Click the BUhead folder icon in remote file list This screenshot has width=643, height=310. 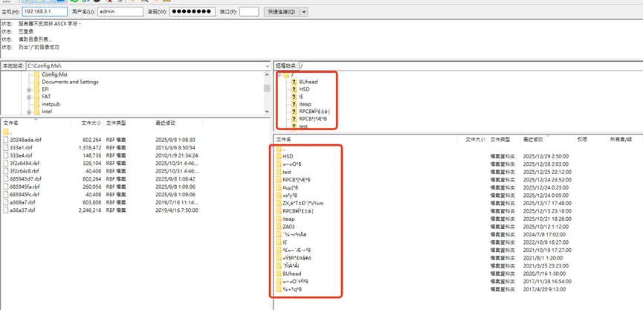279,274
